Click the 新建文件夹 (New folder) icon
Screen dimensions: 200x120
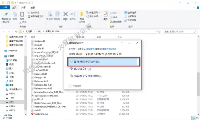coord(82,16)
